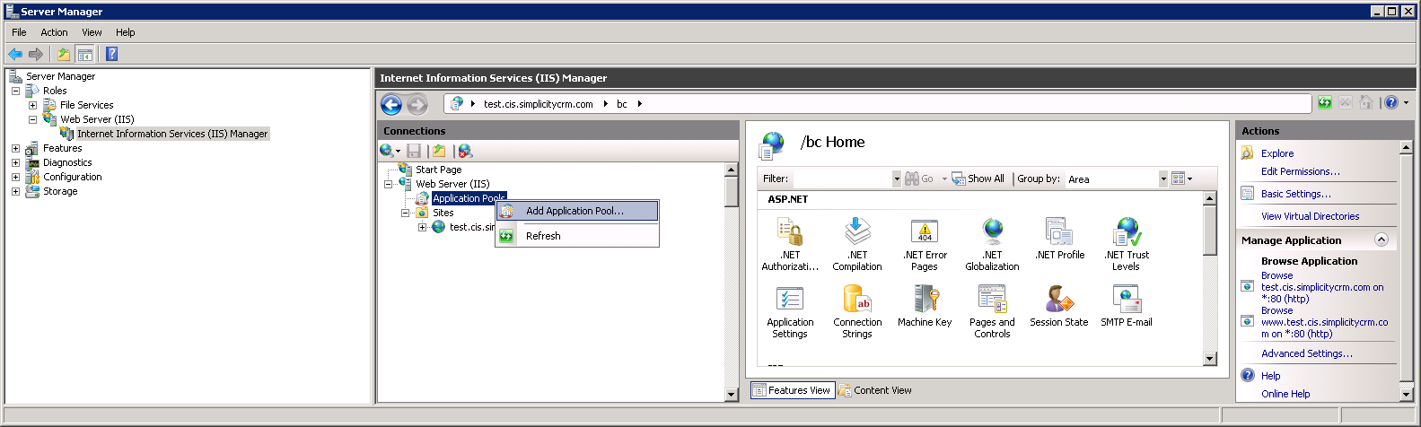Expand the Features tree node

[x=15, y=148]
